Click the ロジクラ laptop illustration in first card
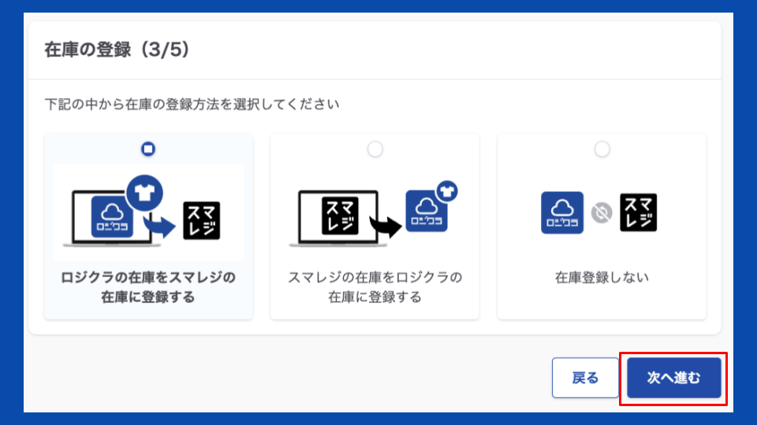757x425 pixels. coord(105,216)
